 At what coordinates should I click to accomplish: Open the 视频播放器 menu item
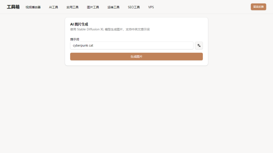[x=33, y=7]
